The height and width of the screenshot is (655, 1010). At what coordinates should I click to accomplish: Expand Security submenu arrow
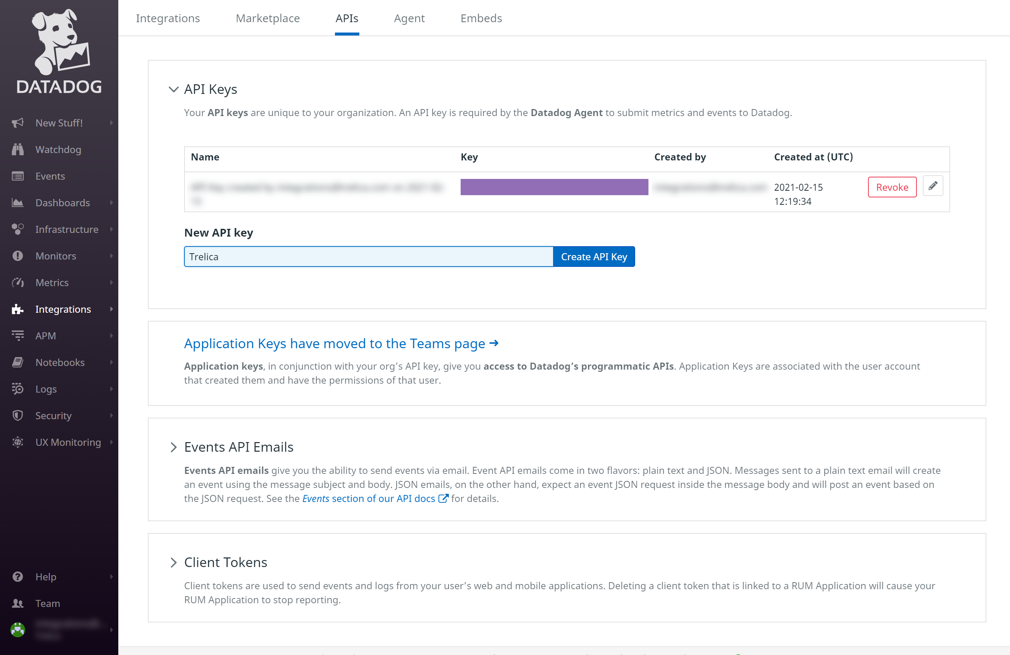(x=112, y=416)
